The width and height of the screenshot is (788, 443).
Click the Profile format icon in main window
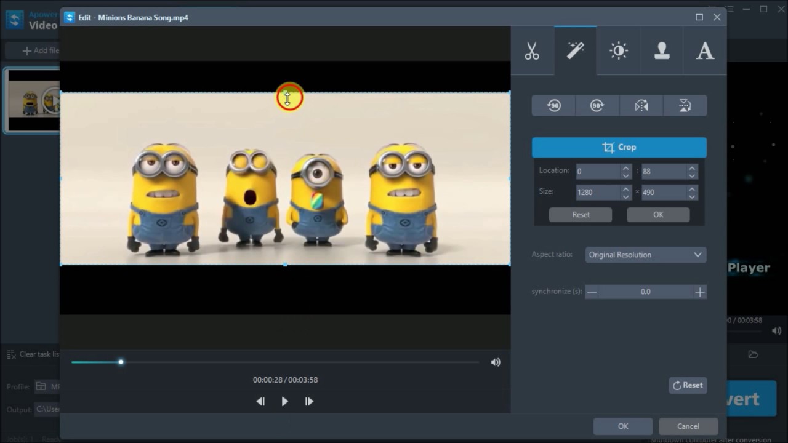(41, 386)
